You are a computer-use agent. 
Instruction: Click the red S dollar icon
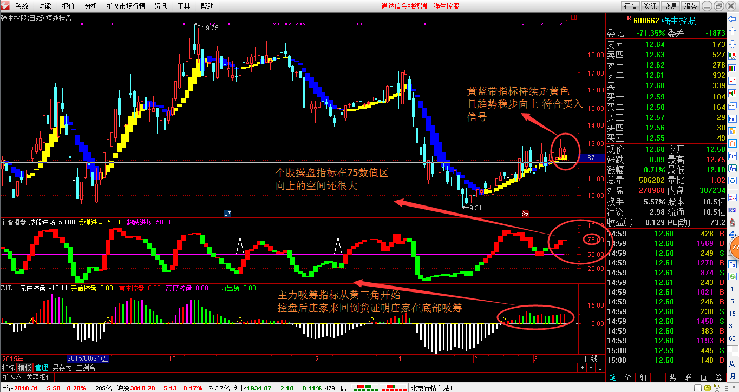click(732, 223)
